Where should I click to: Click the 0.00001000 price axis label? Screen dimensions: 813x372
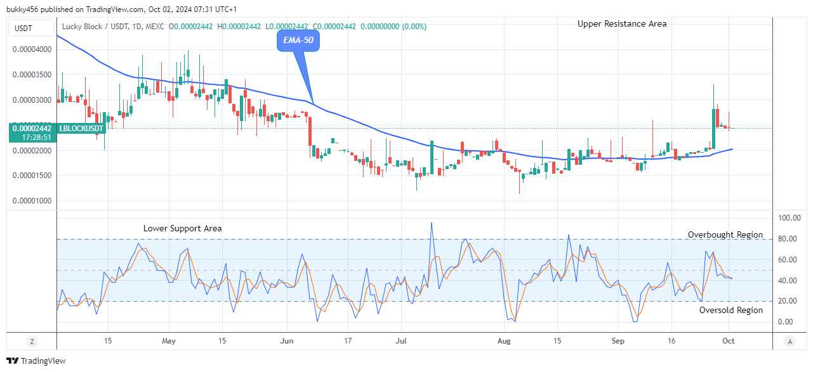(31, 201)
